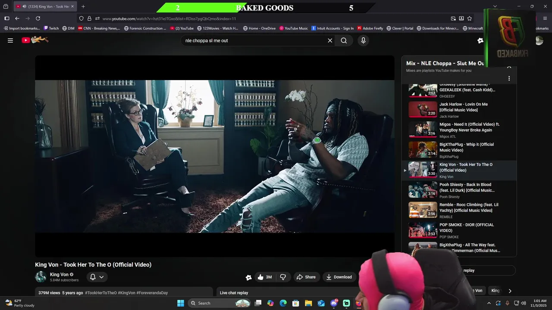Bookmark this page with star icon
Image resolution: width=552 pixels, height=310 pixels.
click(470, 19)
